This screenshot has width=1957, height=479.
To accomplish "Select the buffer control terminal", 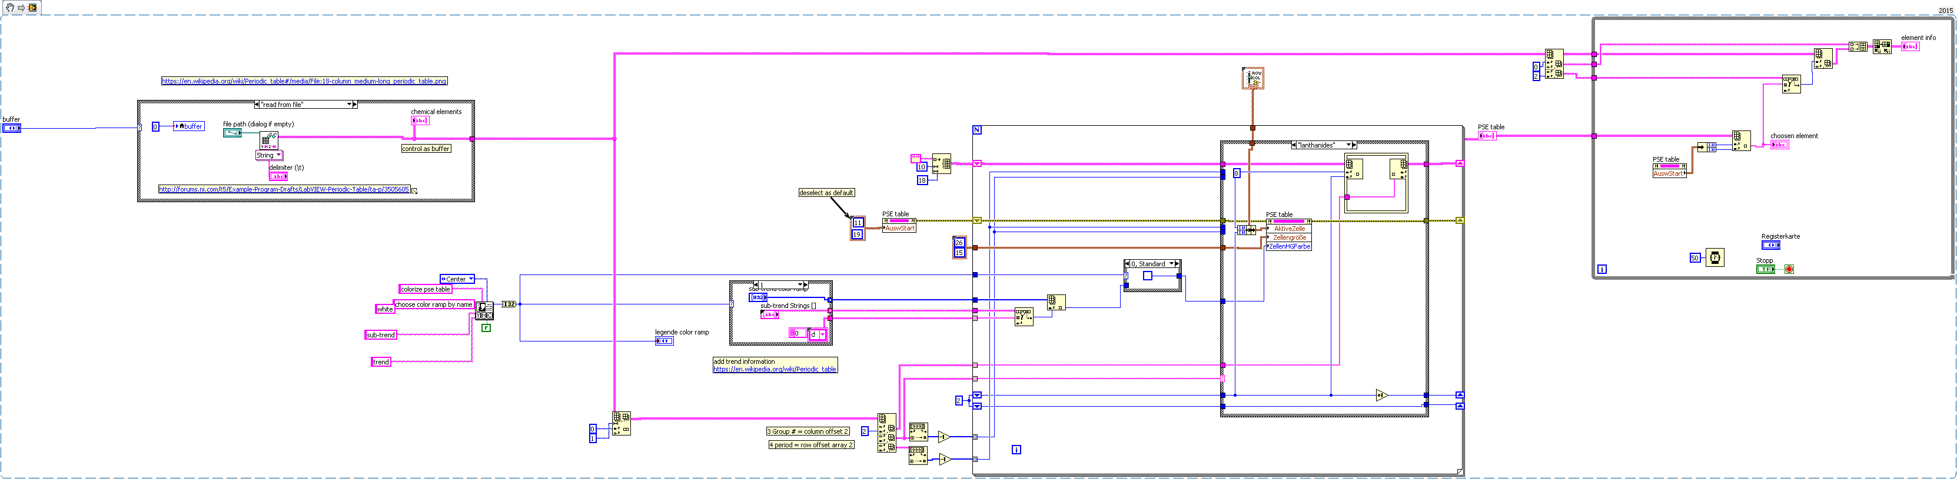I will coord(11,128).
